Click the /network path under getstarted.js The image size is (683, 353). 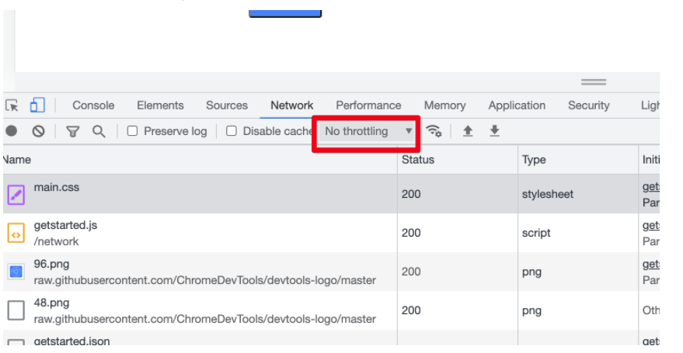[x=56, y=242]
